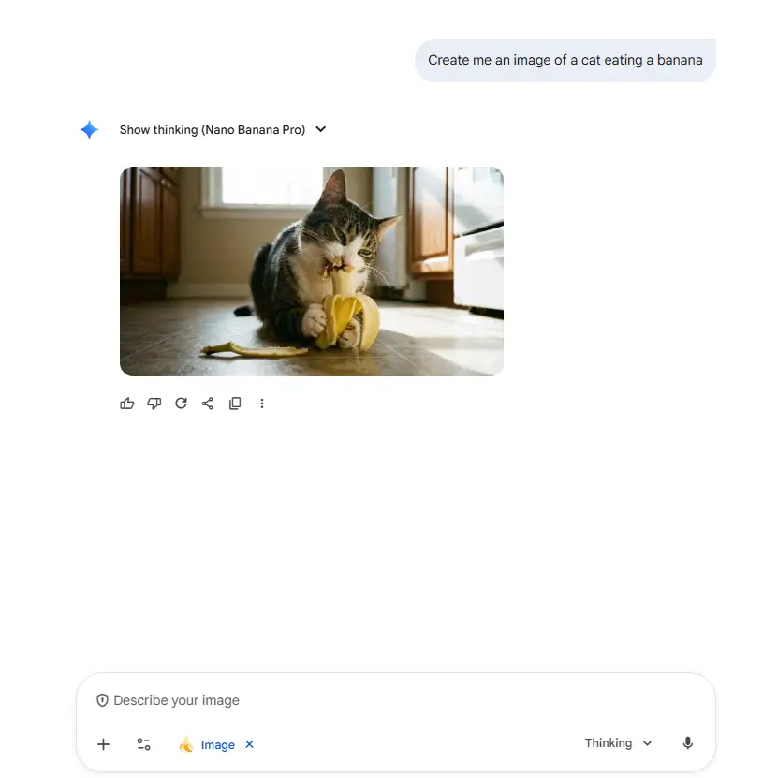Share the generated response
The height and width of the screenshot is (778, 763).
click(x=208, y=404)
